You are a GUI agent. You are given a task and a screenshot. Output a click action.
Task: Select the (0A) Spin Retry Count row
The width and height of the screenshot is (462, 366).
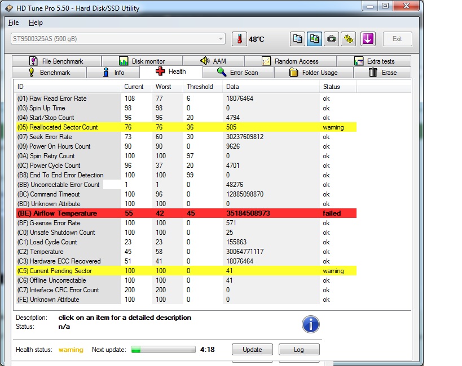186,156
